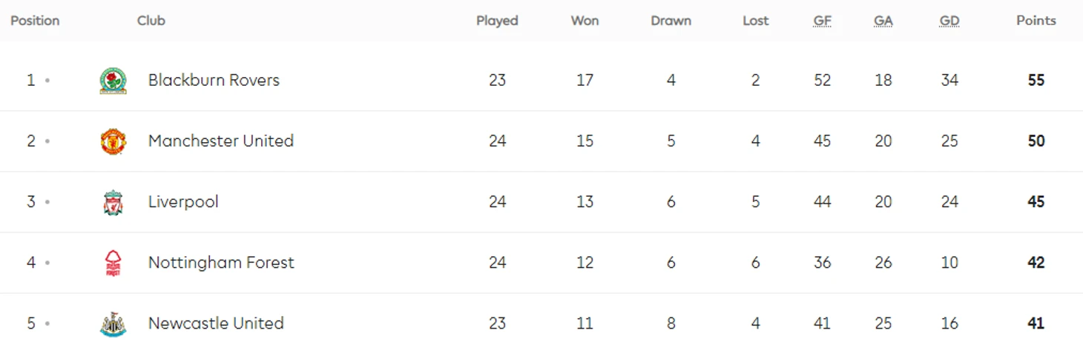Select the Liverpool club name
1083x353 pixels.
coord(183,202)
